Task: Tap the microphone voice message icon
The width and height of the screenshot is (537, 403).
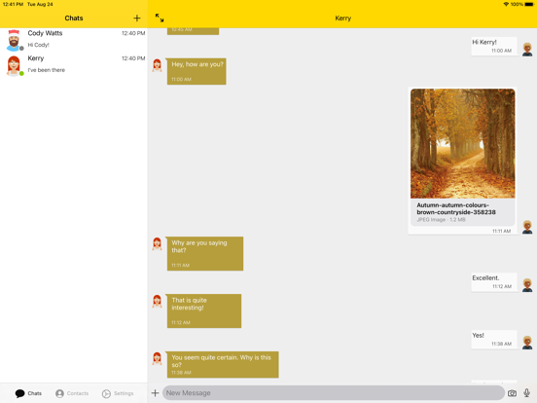Action: point(526,393)
